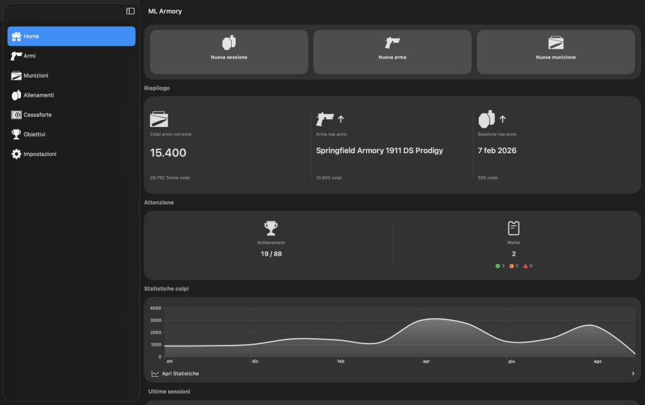Open the Home section
Screen dimensions: 645x405
point(71,36)
